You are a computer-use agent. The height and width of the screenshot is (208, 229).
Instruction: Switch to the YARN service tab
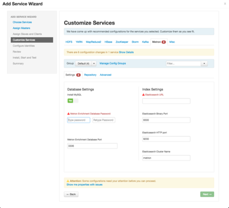(x=79, y=42)
